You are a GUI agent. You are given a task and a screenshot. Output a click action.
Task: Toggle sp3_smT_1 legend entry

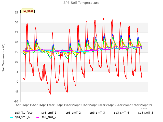pos(46,113)
